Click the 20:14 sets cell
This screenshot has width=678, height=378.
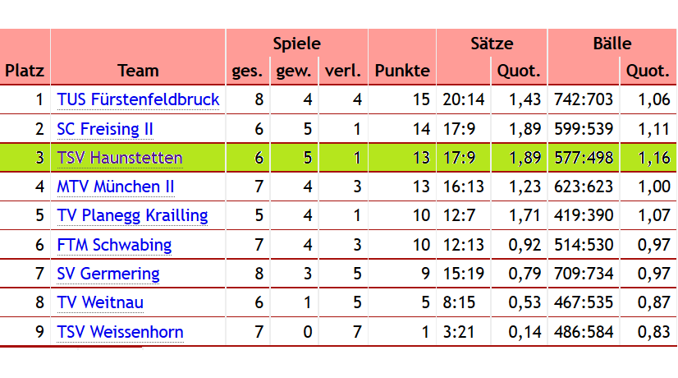click(x=463, y=99)
